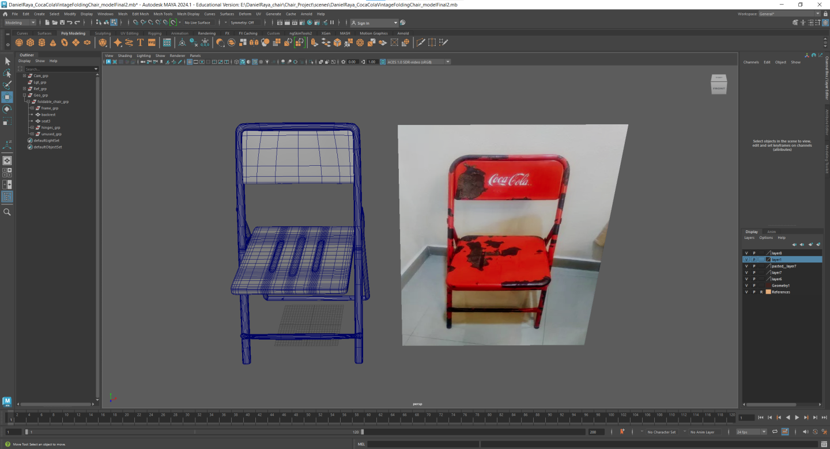
Task: Toggle visibility V of layer1
Action: coord(746,260)
